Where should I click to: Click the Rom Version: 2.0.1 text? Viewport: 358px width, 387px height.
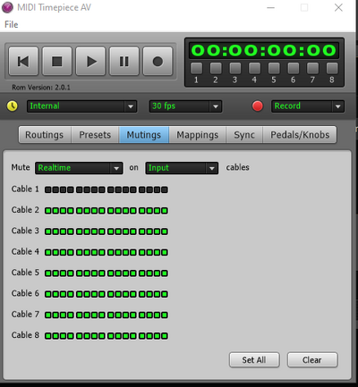pyautogui.click(x=41, y=88)
